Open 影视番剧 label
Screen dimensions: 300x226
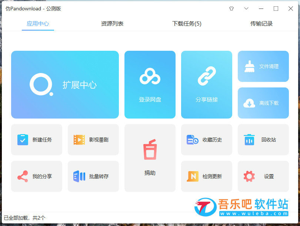point(99,140)
